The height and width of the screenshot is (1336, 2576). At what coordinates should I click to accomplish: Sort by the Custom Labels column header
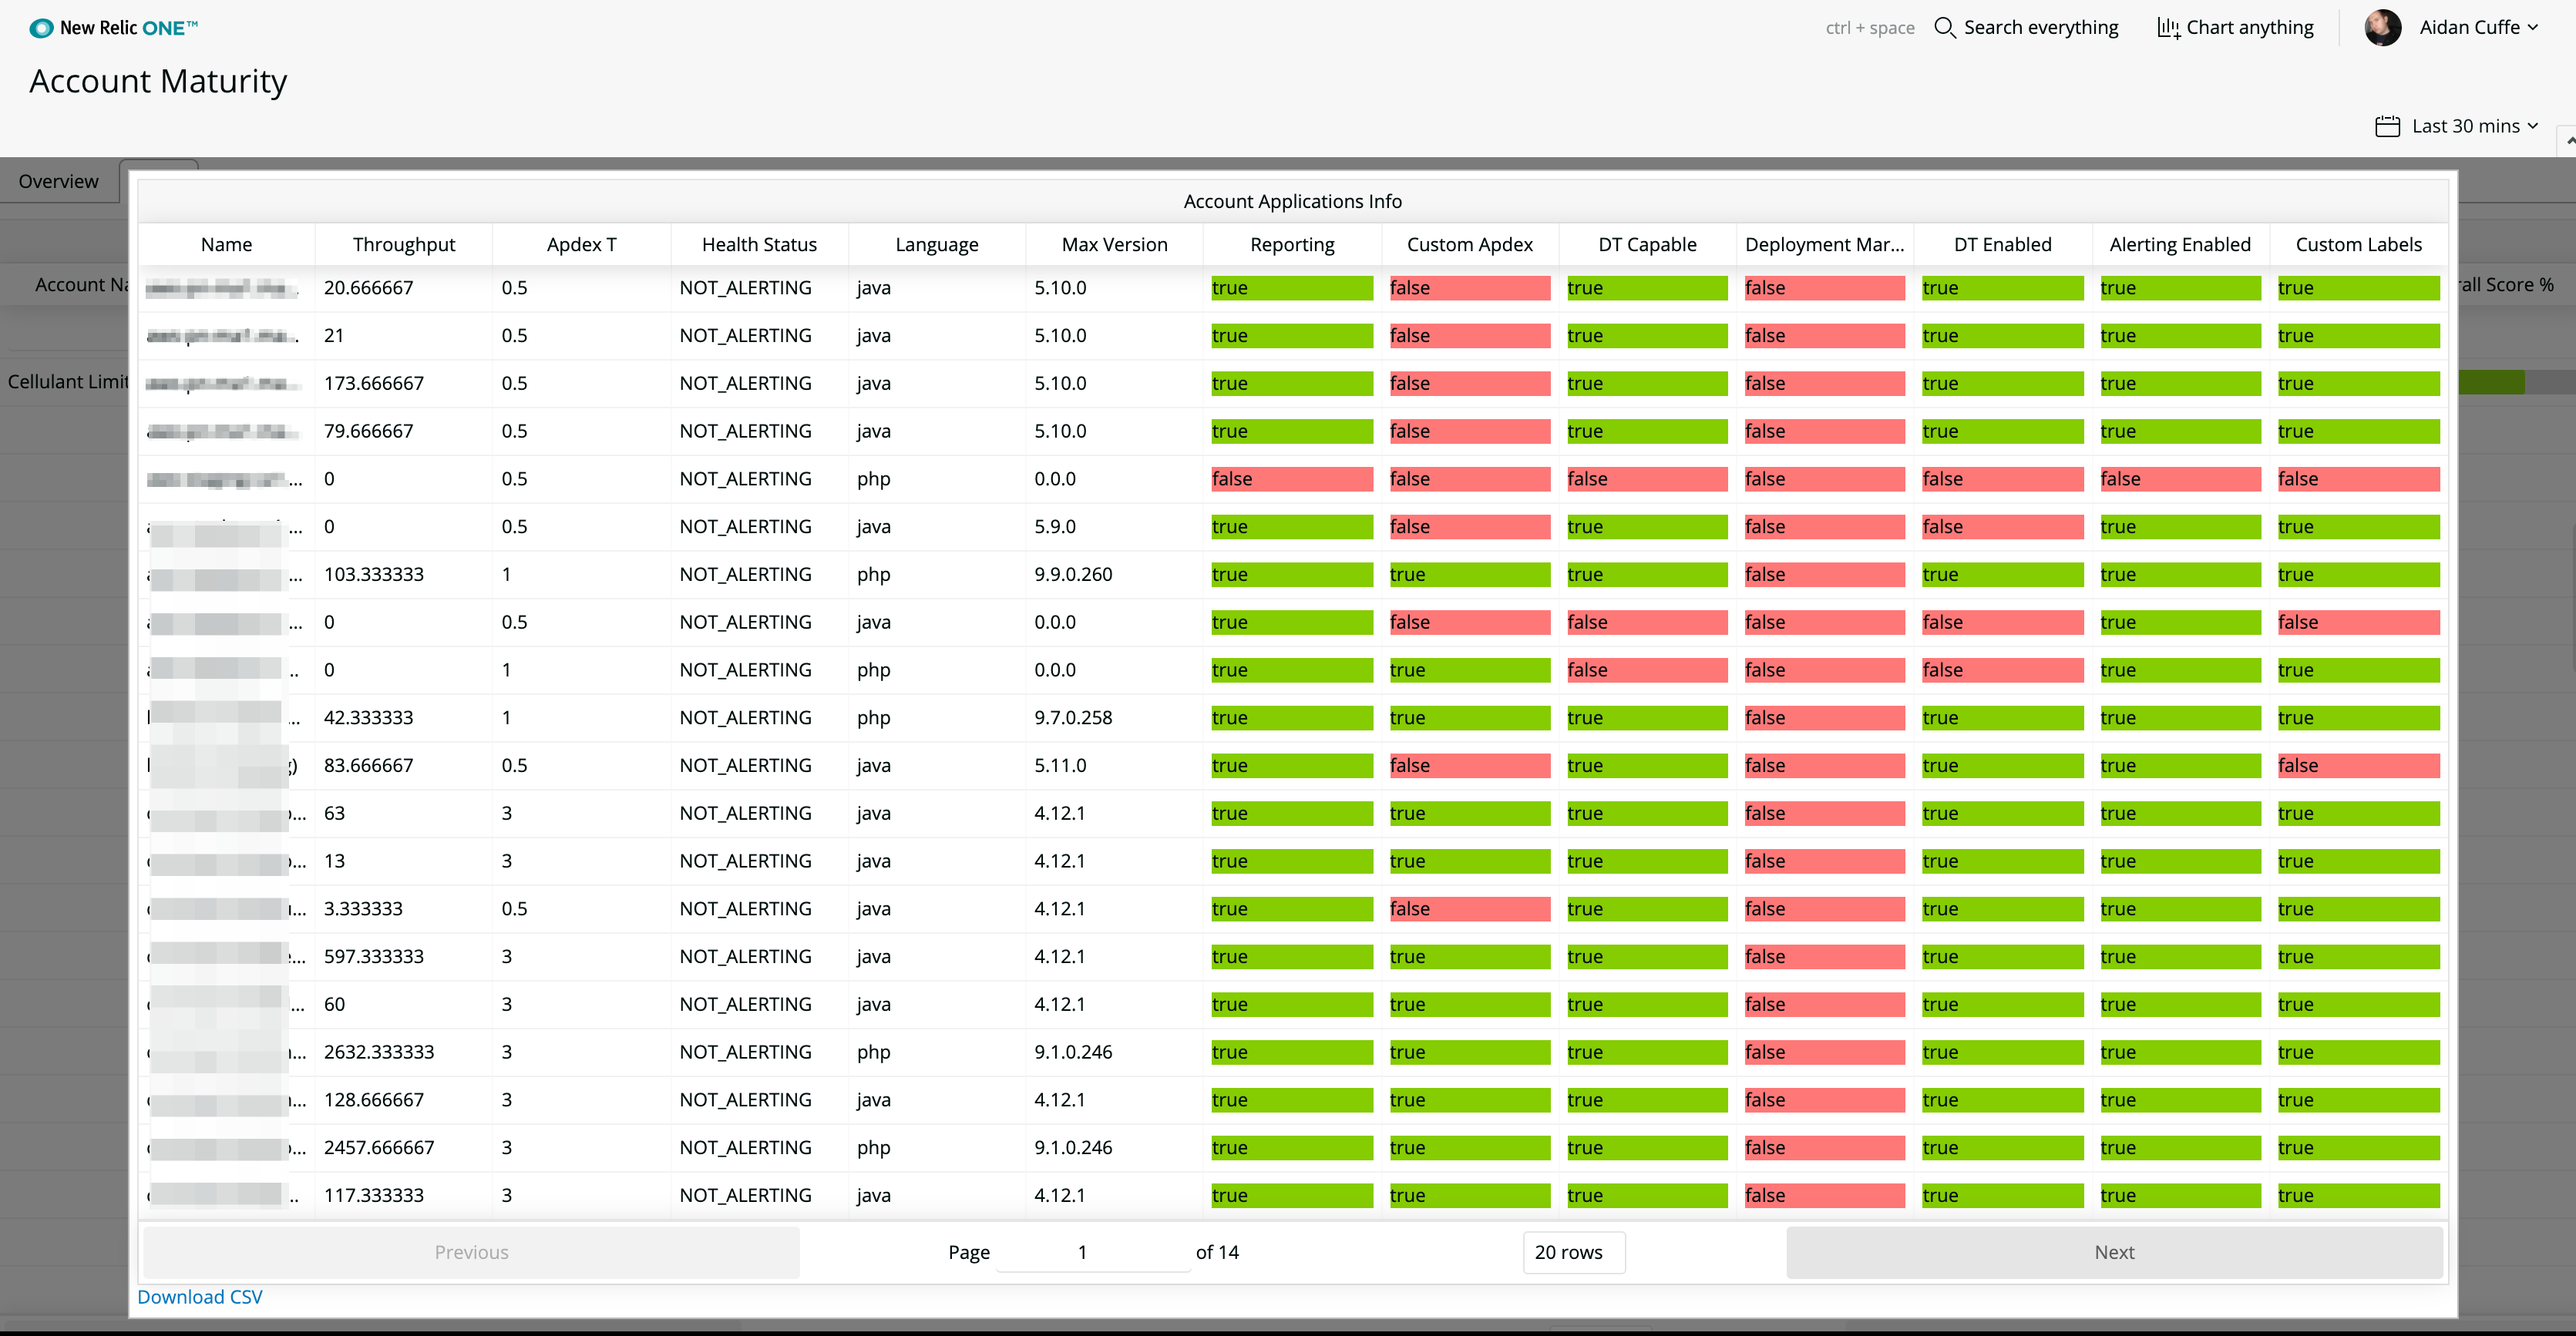[2358, 245]
